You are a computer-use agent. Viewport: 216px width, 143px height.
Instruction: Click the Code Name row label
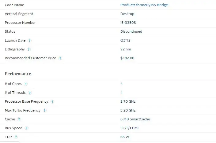(14, 5)
